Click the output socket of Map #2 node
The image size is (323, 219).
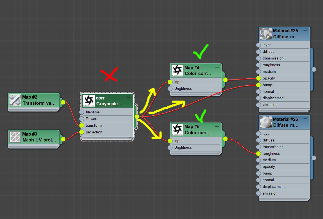pyautogui.click(x=63, y=102)
